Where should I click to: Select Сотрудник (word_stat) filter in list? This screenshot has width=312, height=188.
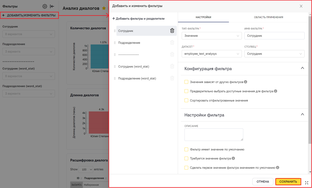click(134, 67)
